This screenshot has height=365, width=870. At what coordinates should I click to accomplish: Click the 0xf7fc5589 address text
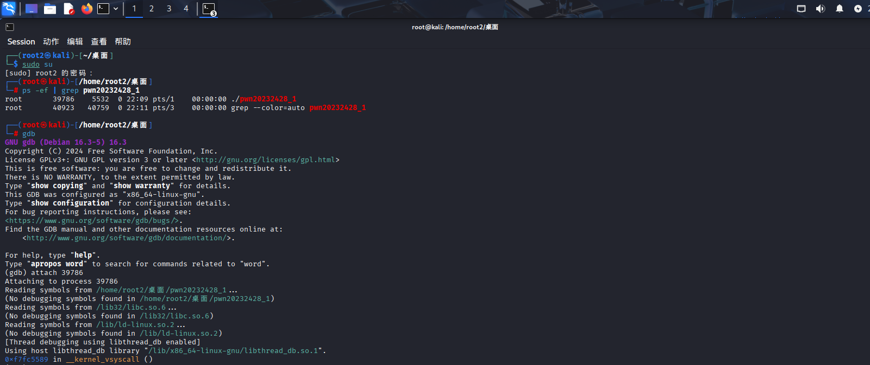coord(27,360)
